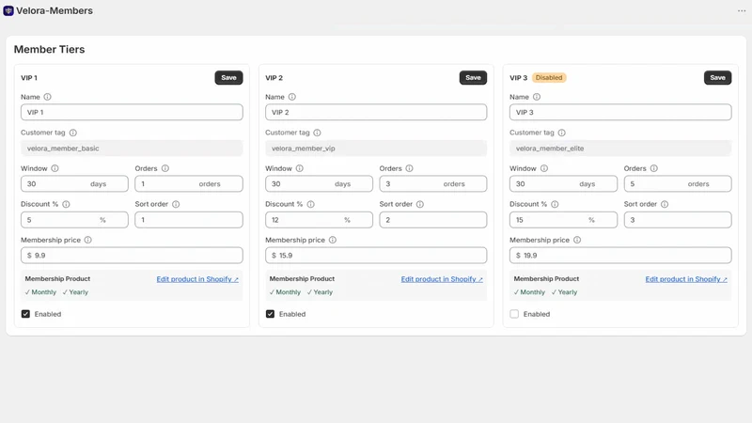Show info icon for VIP 2 Membership price
752x423 pixels.
click(333, 240)
